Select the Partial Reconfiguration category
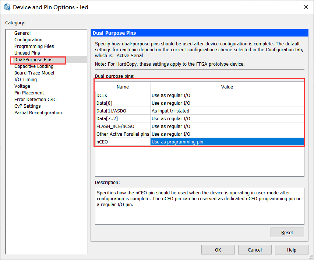 coord(38,113)
